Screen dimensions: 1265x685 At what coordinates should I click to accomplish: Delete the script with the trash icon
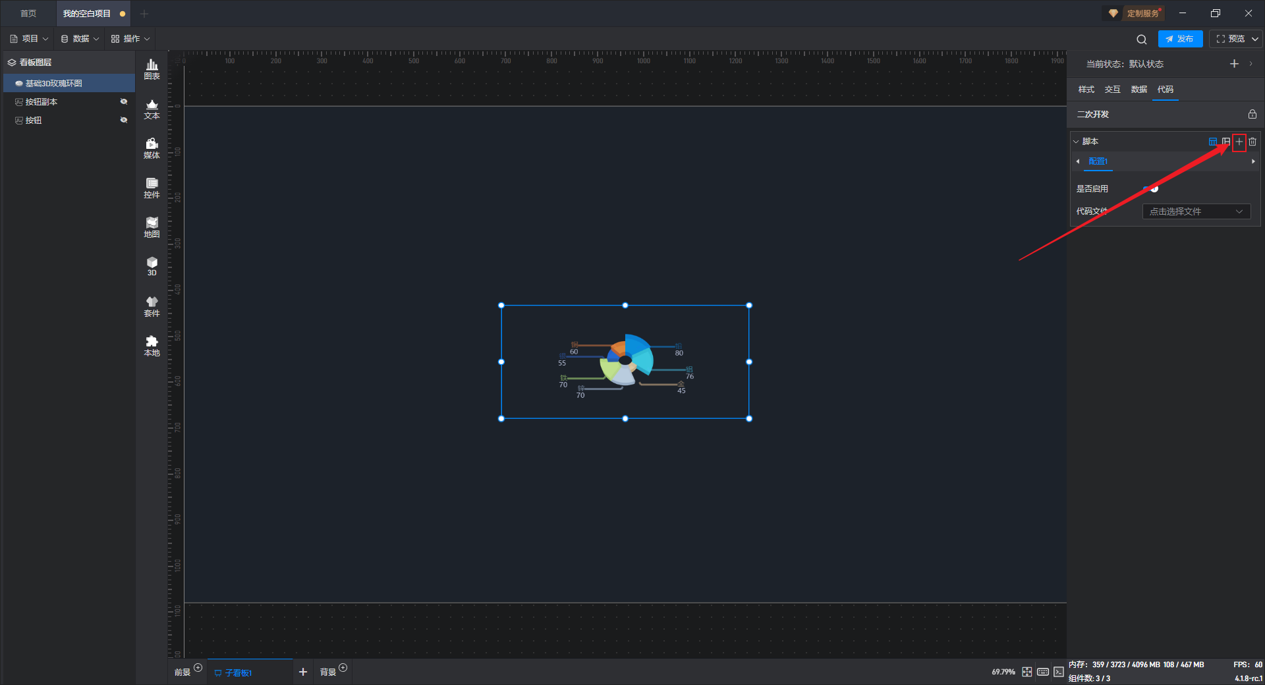coord(1252,142)
